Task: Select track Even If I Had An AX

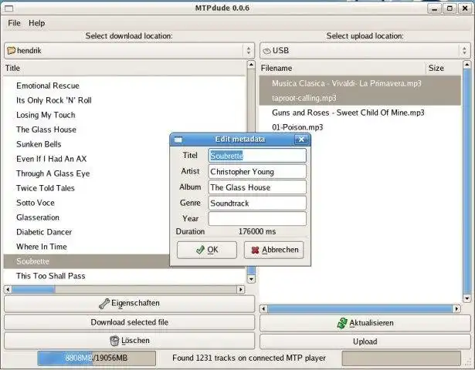Action: coord(52,159)
